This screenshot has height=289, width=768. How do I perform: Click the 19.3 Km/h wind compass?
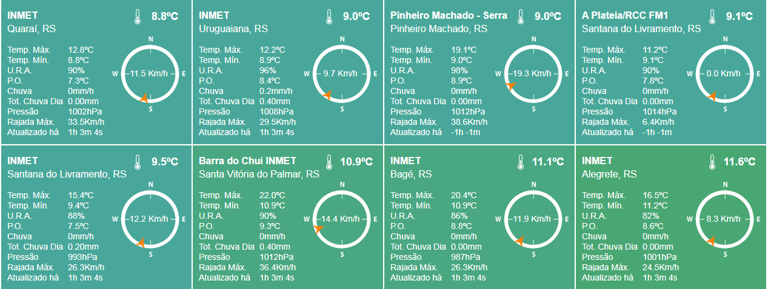[533, 73]
